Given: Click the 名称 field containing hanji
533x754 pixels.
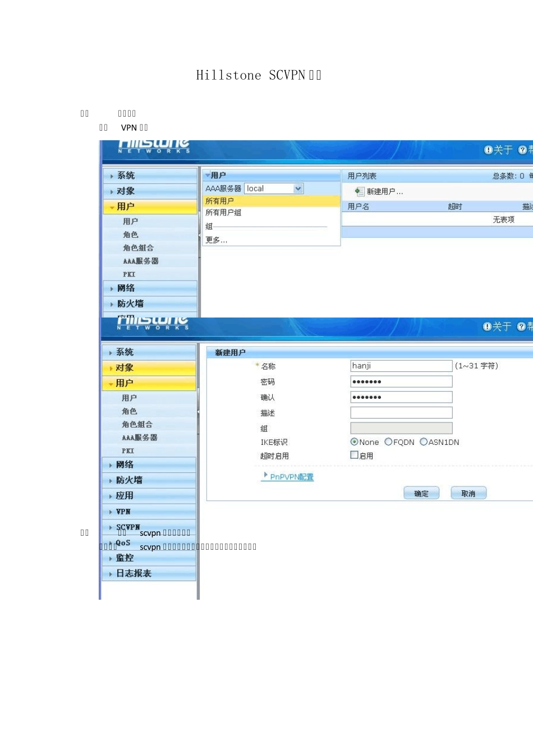Looking at the screenshot, I should pyautogui.click(x=401, y=366).
